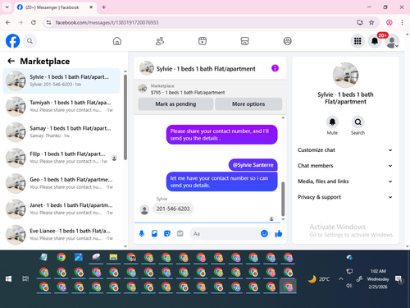
Task: Open conversation information purple icon
Action: pyautogui.click(x=275, y=68)
